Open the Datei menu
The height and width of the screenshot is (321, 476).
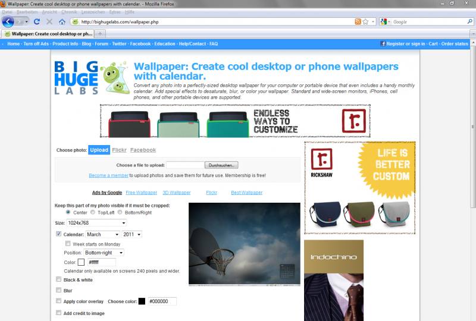[x=7, y=12]
